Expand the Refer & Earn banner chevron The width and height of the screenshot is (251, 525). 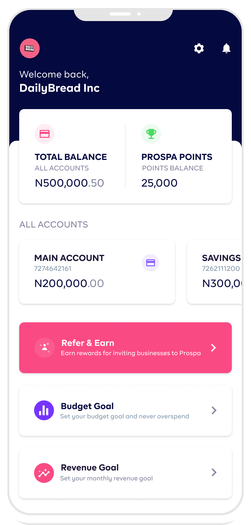(213, 347)
